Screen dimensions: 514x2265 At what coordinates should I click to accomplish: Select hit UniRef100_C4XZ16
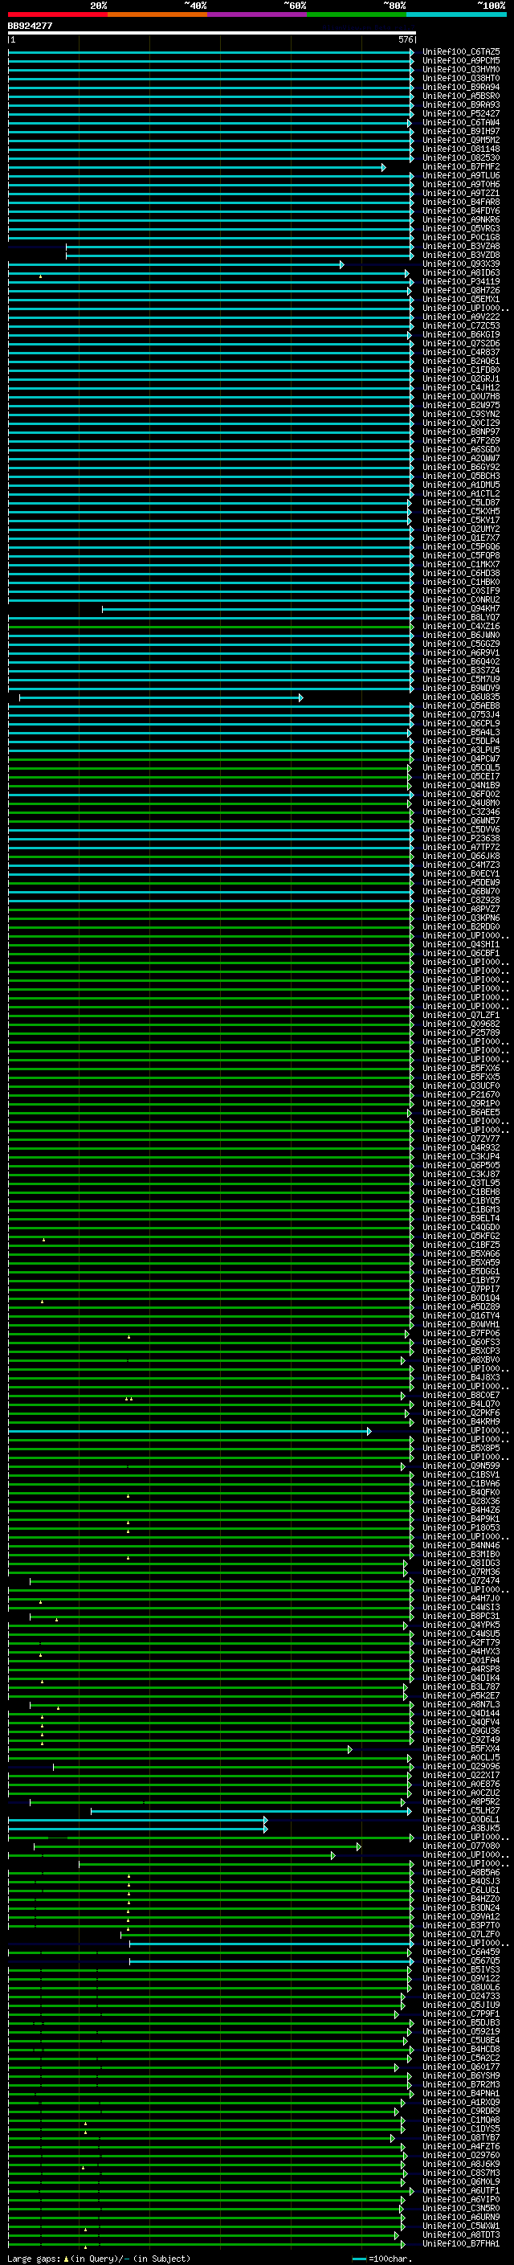(x=461, y=626)
